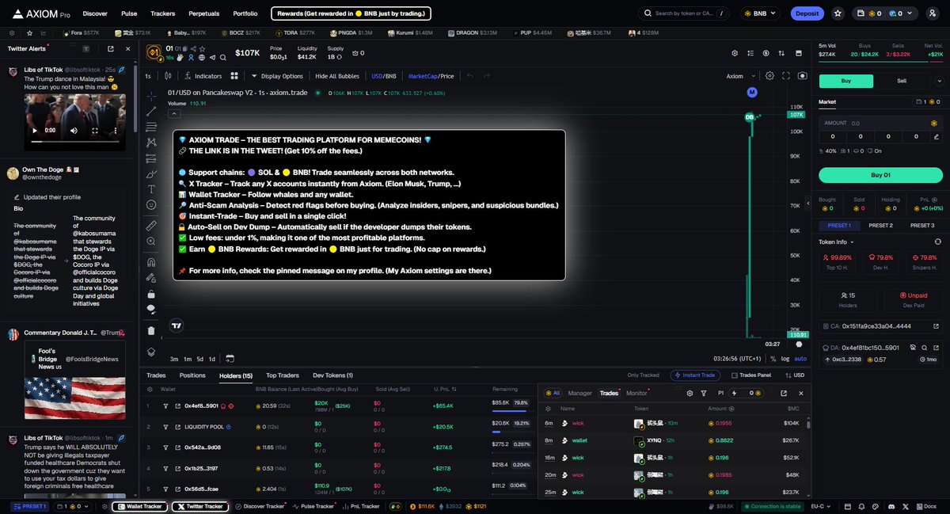The height and width of the screenshot is (514, 950).
Task: Click the trash remove drawings icon
Action: [151, 330]
